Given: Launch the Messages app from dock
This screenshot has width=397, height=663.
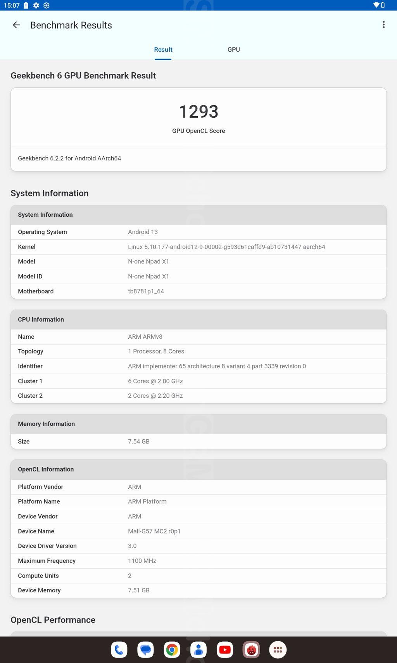Looking at the screenshot, I should pyautogui.click(x=146, y=649).
